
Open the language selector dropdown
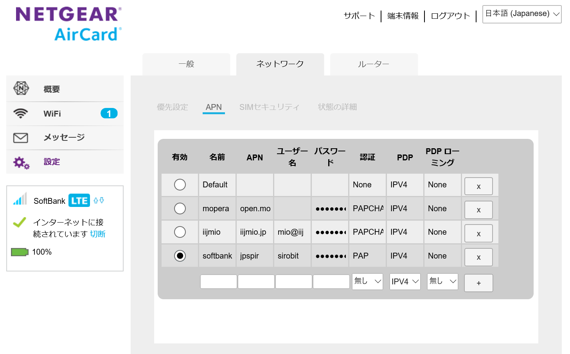(x=522, y=14)
